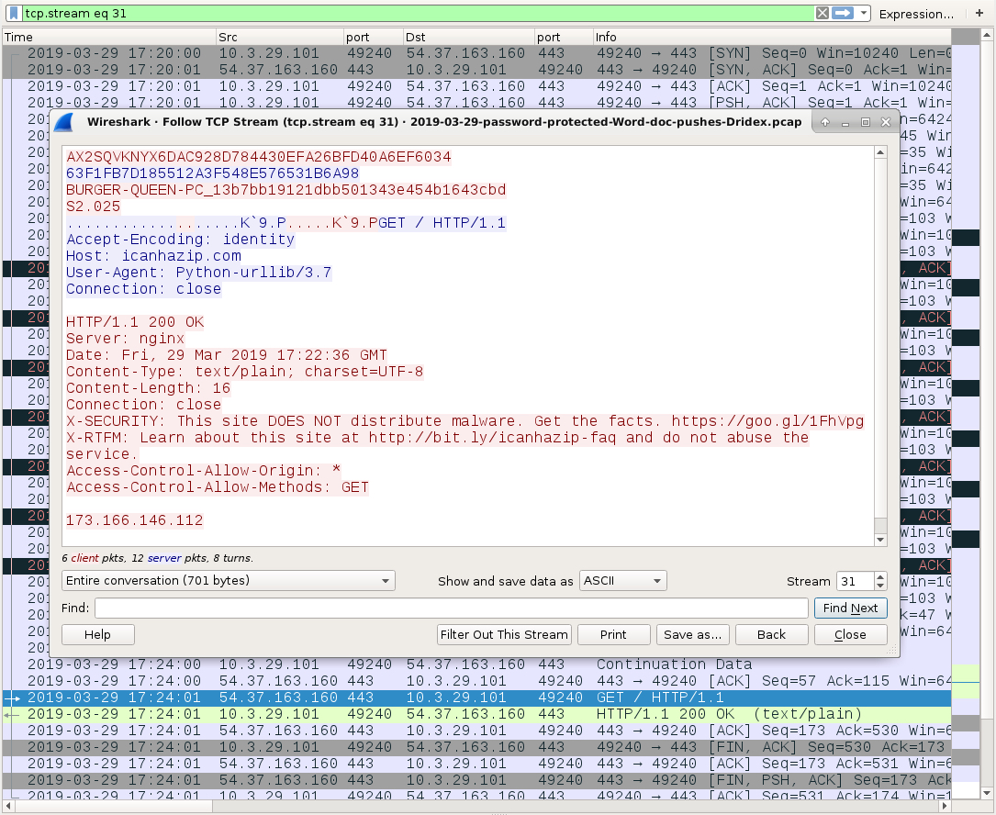
Task: Decrease the Stream number with down arrow
Action: coord(879,586)
